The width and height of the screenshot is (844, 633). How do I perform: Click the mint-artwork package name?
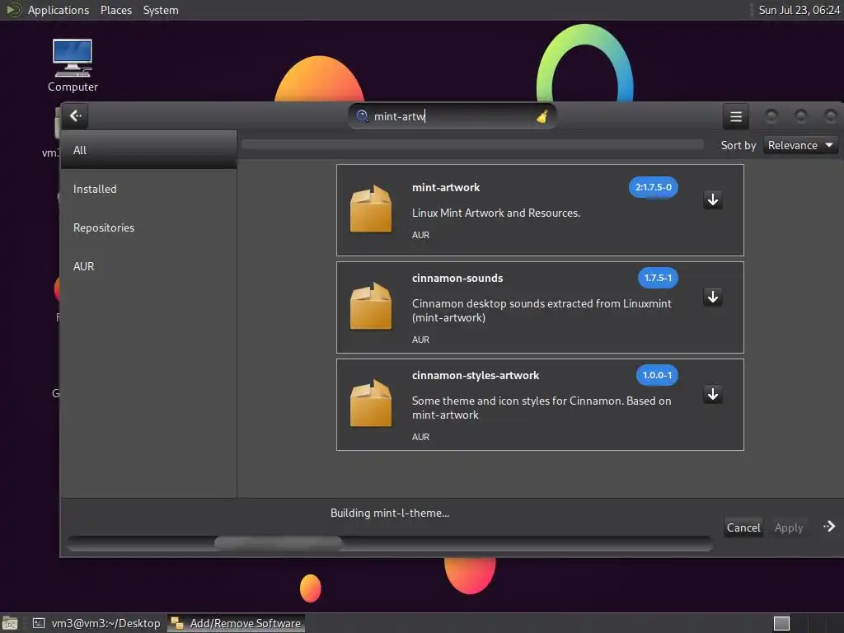coord(446,187)
